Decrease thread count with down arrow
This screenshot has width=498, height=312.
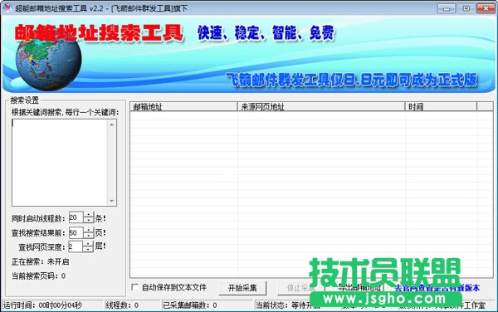coord(89,221)
